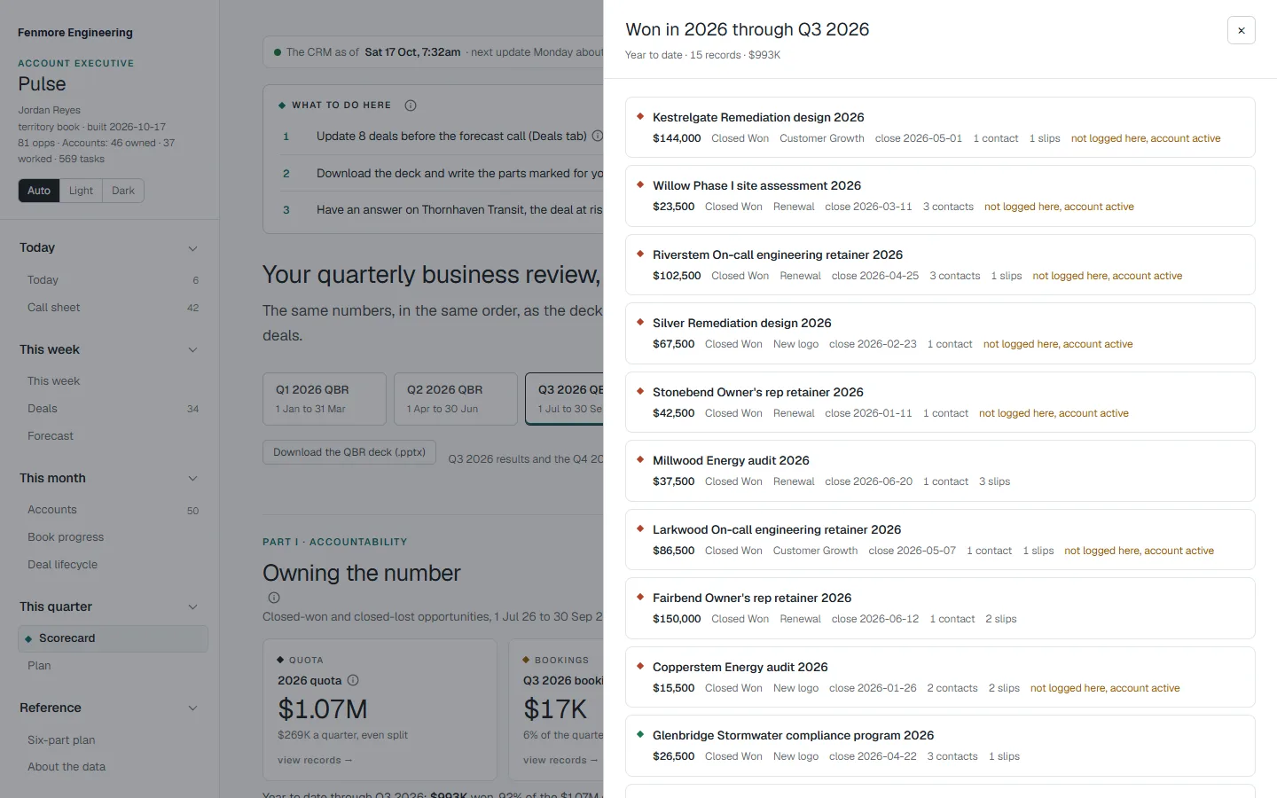Collapse the This quarter section chevron
The image size is (1277, 798).
tap(192, 607)
